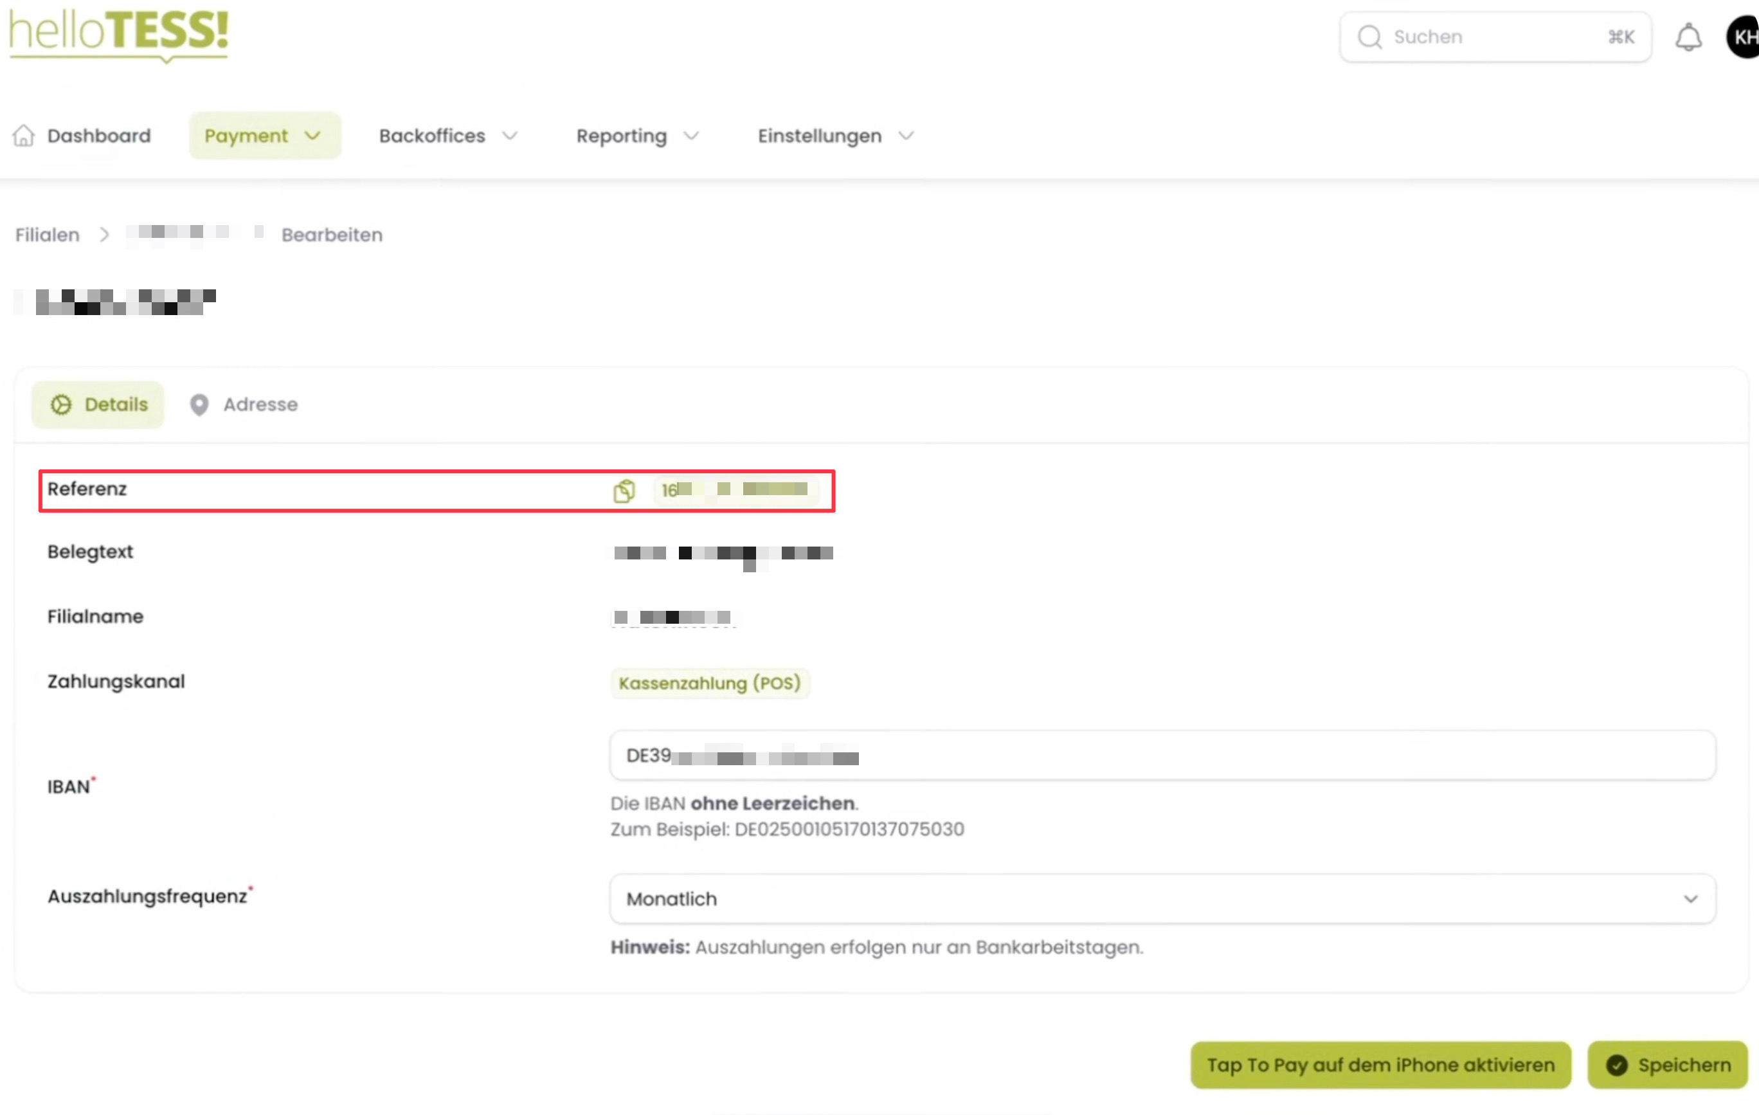Copy the Referenz value with clipboard icon
This screenshot has width=1759, height=1115.
(624, 491)
